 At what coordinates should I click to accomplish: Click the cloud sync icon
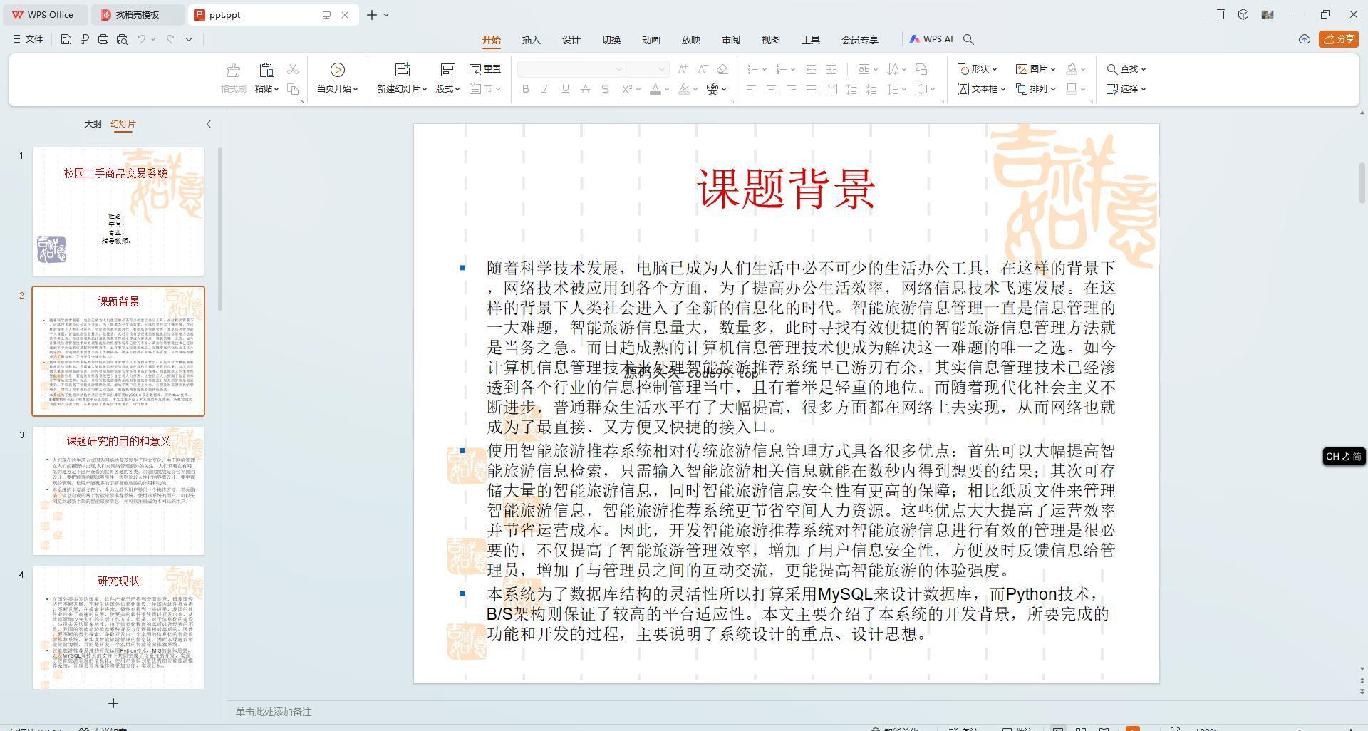click(x=1304, y=39)
